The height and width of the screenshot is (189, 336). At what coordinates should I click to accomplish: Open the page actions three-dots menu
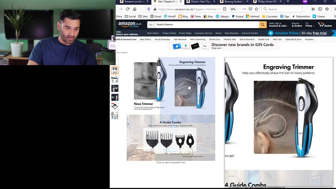click(244, 9)
